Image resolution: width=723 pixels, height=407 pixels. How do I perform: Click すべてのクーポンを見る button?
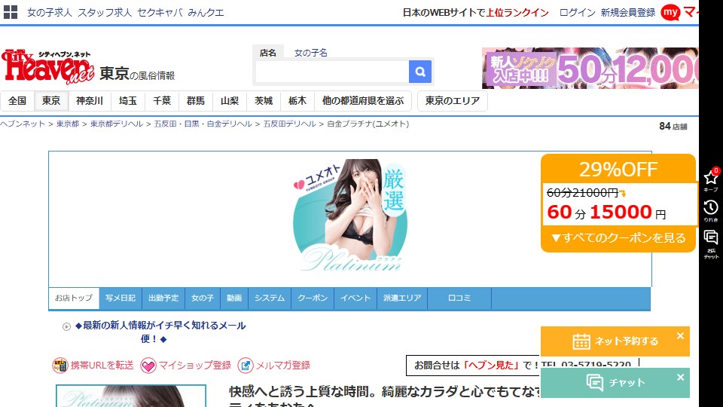618,238
